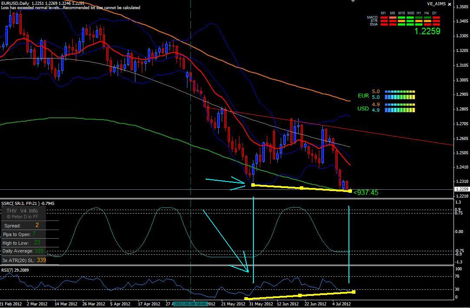Click the EURUSD,Daily chart title text

[15, 3]
